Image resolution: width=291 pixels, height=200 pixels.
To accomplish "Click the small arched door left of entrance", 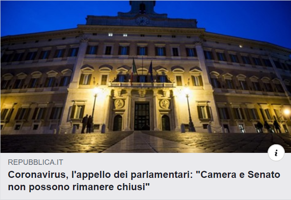I will click(118, 123).
